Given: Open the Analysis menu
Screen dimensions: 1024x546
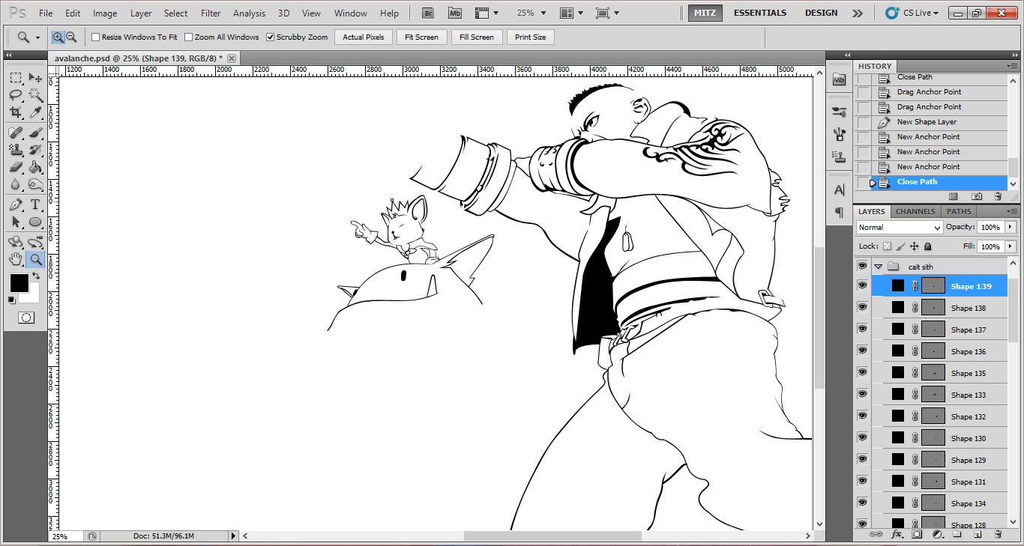Looking at the screenshot, I should [x=249, y=13].
